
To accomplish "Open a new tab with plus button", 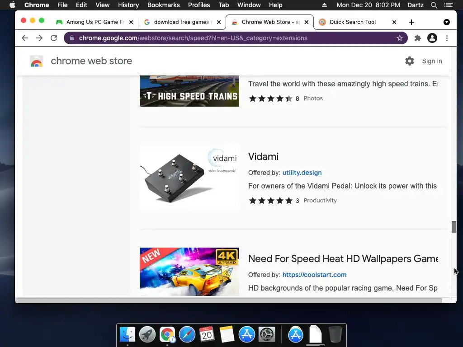I will click(x=411, y=22).
